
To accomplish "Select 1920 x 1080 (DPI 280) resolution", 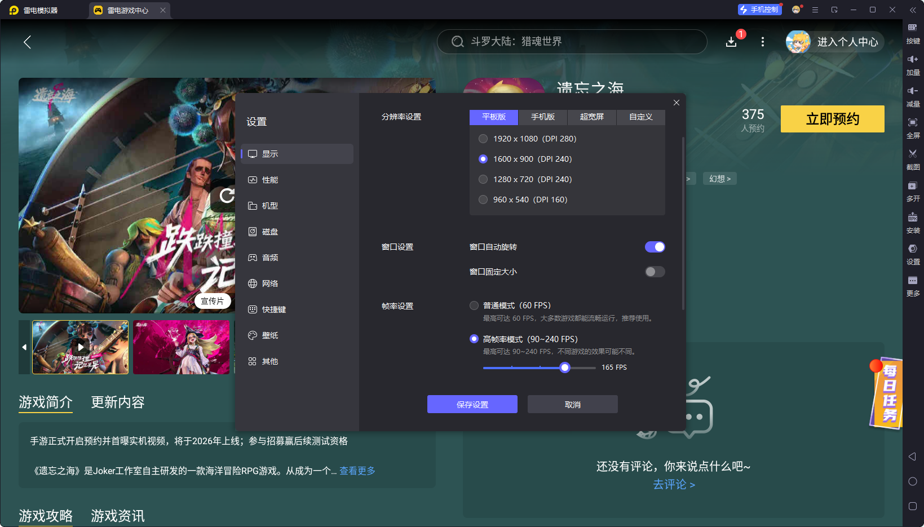I will tap(483, 139).
